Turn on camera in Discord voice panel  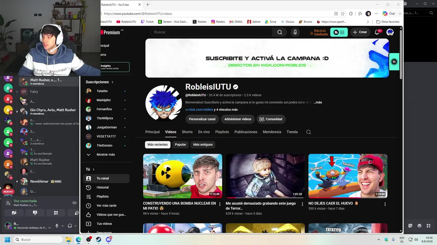pyautogui.click(x=14, y=213)
